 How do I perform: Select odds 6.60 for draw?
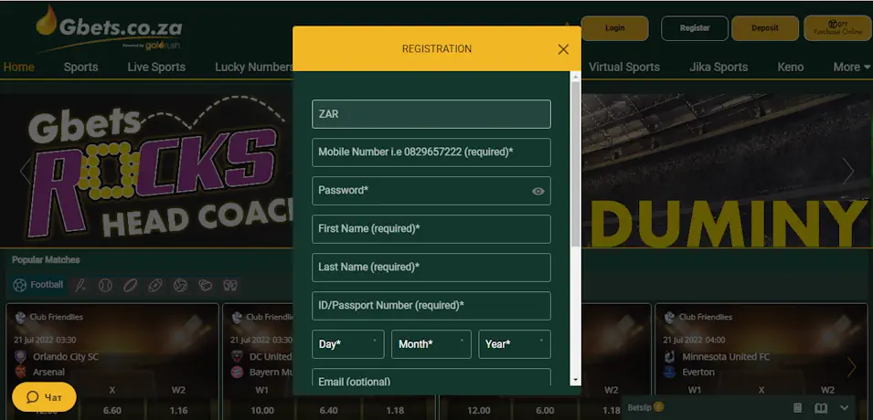pyautogui.click(x=112, y=411)
